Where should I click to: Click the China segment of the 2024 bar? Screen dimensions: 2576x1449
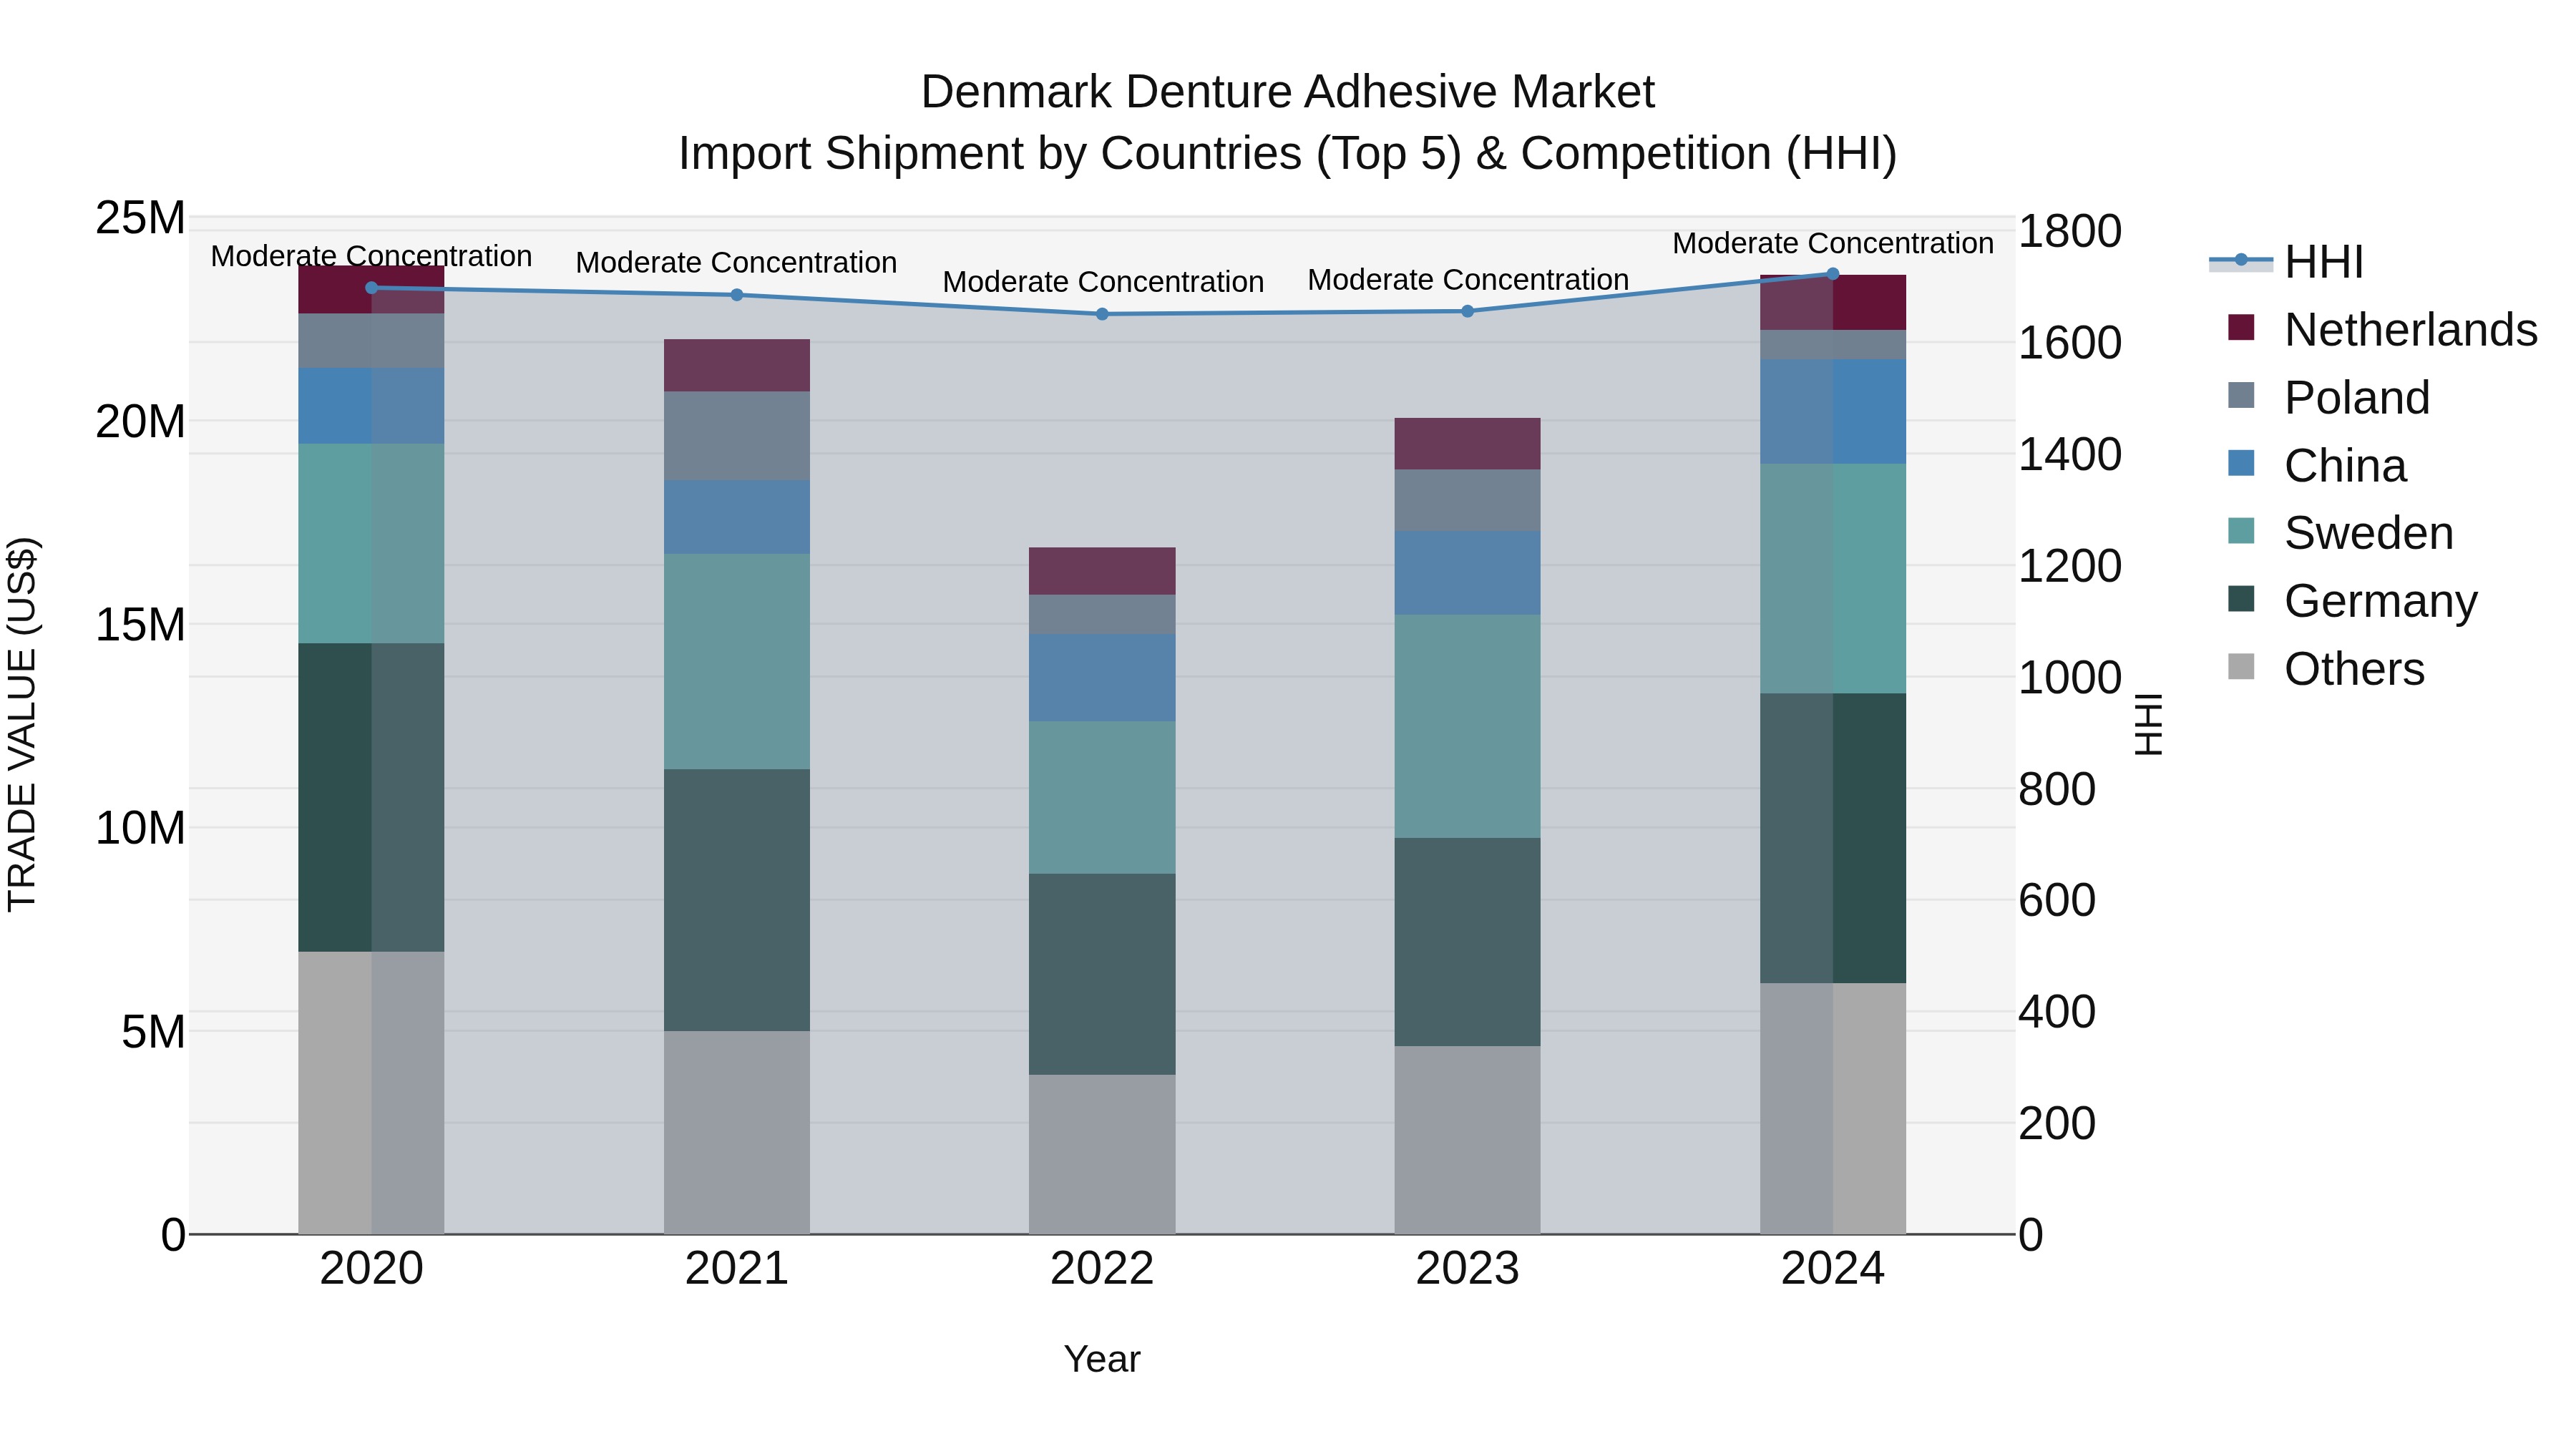1833,411
